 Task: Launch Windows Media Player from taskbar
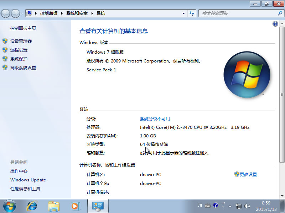click(75, 206)
